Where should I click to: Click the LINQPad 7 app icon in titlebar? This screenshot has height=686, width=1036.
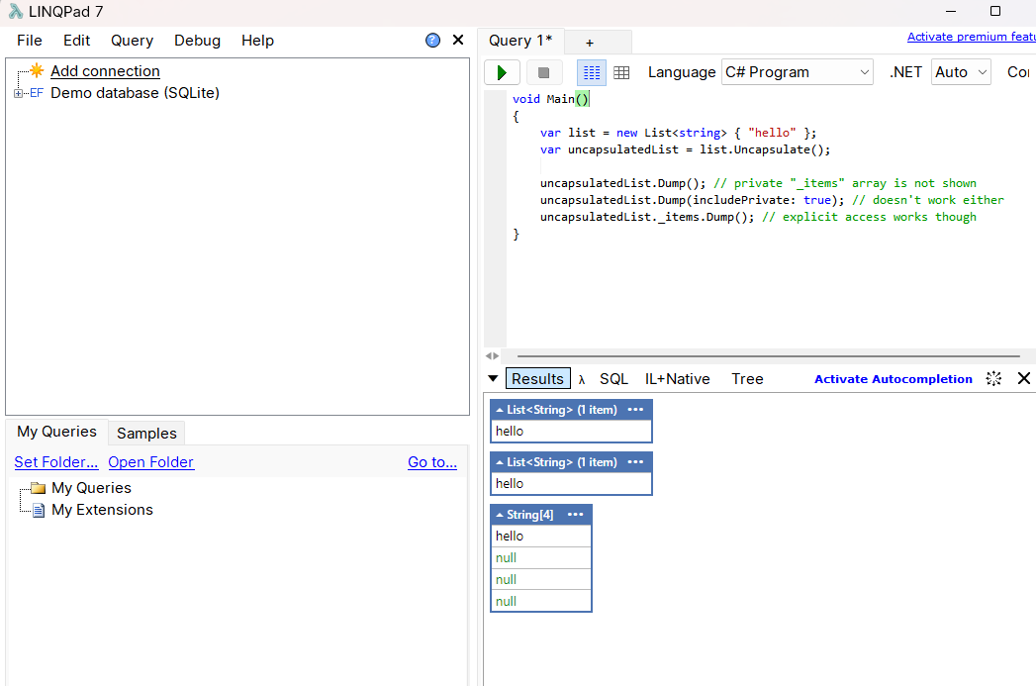pyautogui.click(x=16, y=11)
